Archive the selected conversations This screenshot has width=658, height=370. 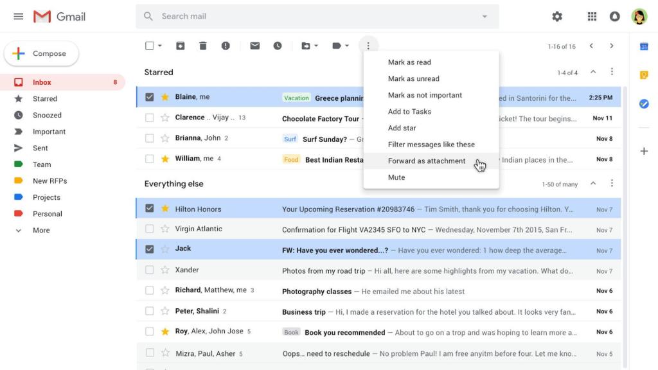(180, 46)
